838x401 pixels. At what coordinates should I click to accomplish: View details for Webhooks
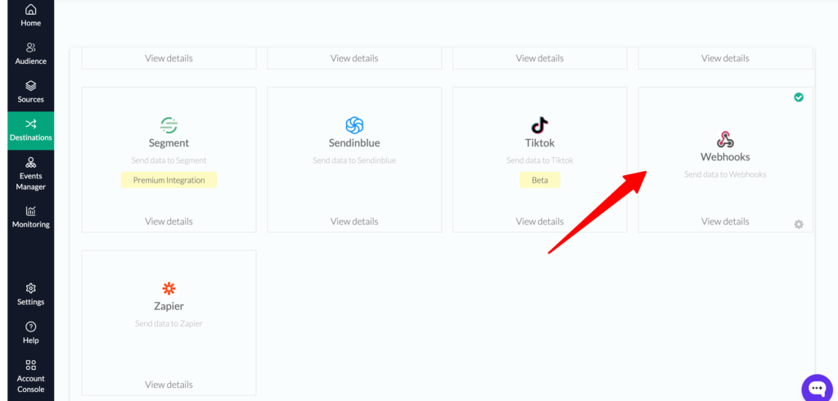tap(725, 221)
